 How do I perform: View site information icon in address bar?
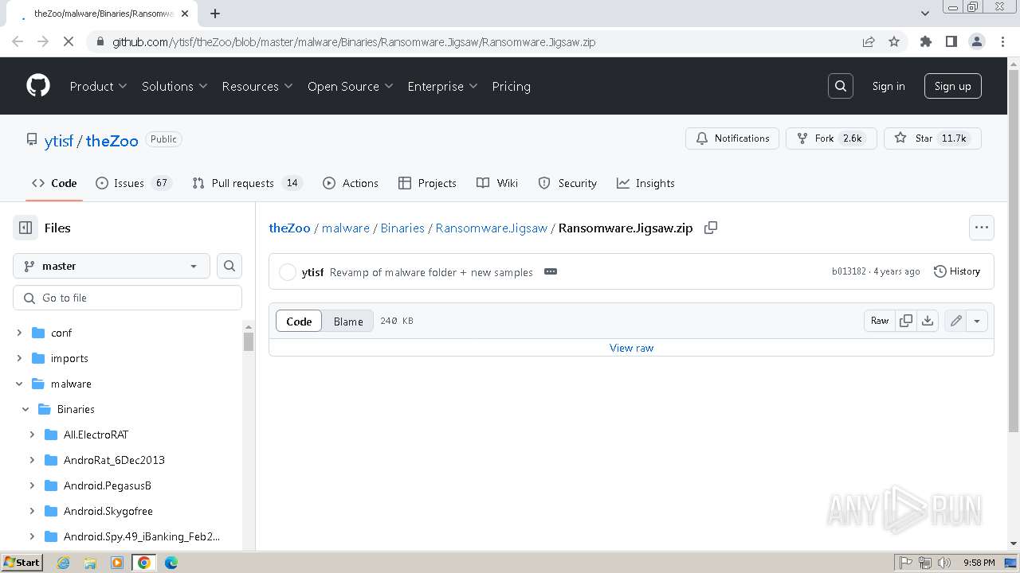[x=99, y=41]
